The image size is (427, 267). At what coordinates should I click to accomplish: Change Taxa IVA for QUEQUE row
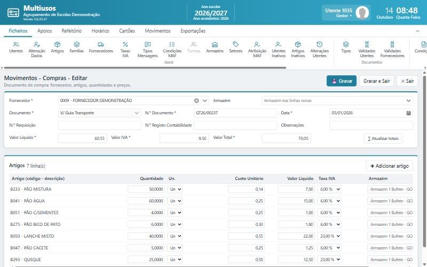pos(329,260)
